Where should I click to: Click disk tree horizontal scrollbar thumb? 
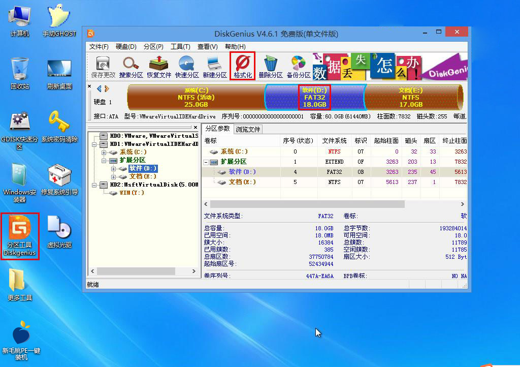tap(136, 271)
